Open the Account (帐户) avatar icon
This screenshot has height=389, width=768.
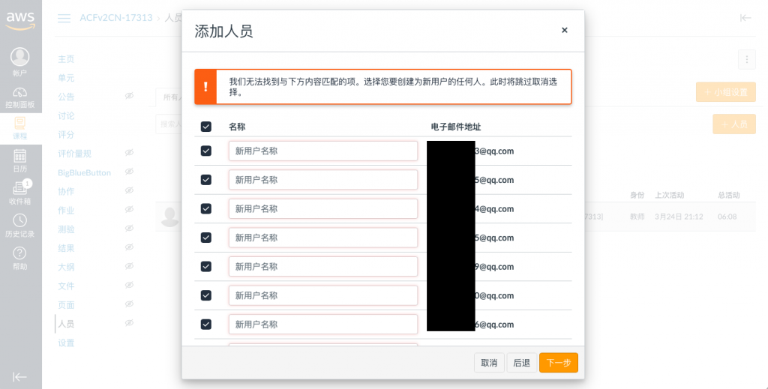point(19,57)
